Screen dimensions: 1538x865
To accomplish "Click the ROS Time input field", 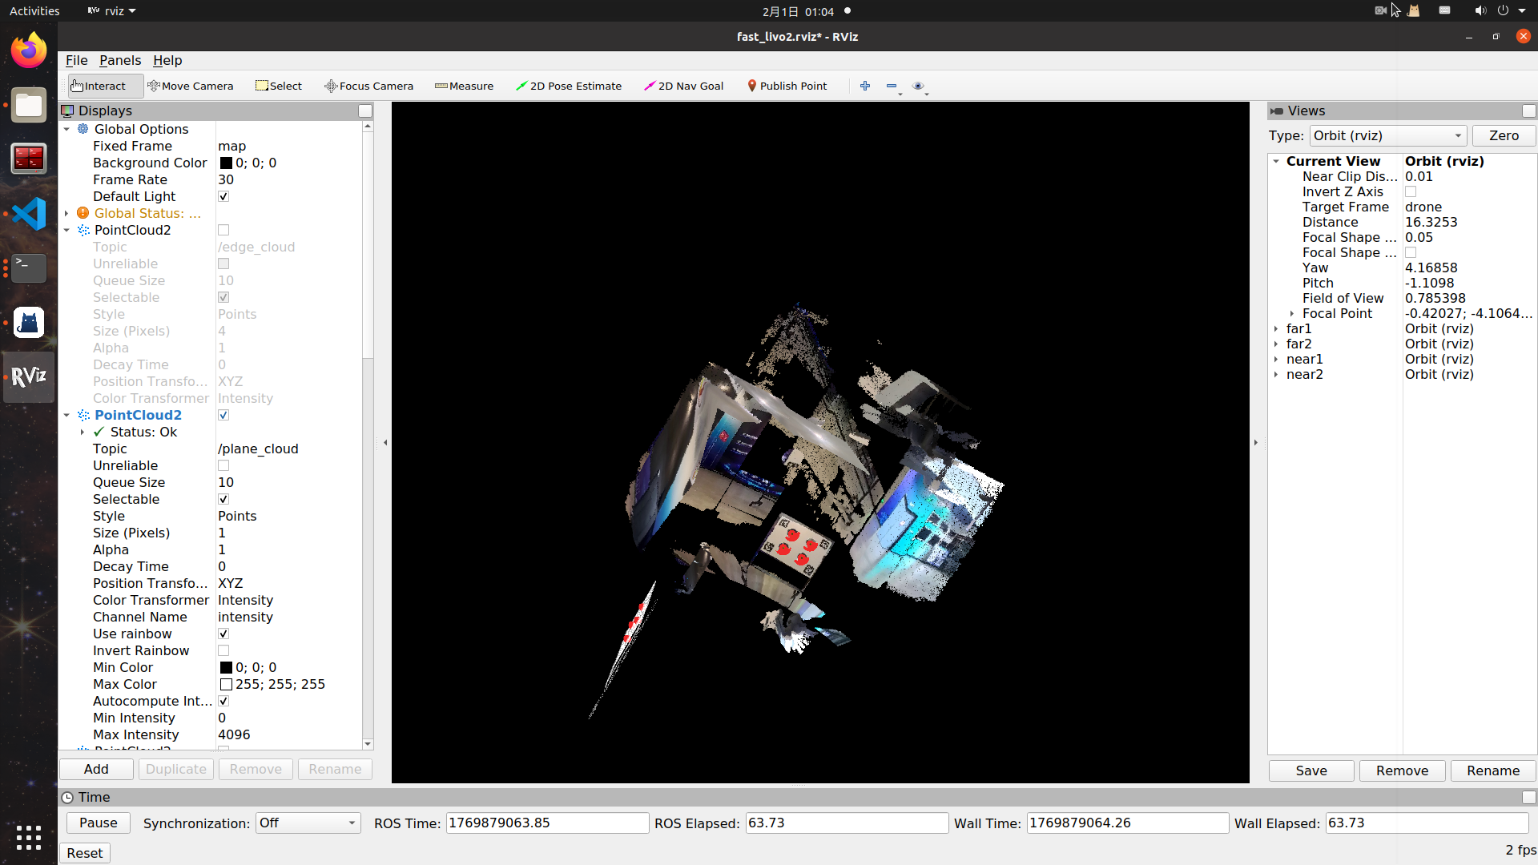I will (546, 823).
